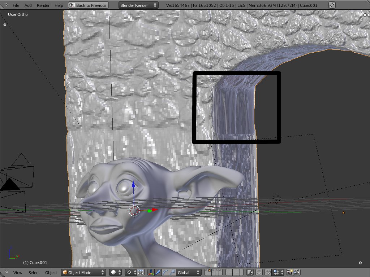Click the red X-axis manipulator arrow

pos(155,210)
